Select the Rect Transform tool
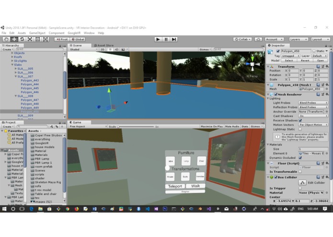 point(37,39)
